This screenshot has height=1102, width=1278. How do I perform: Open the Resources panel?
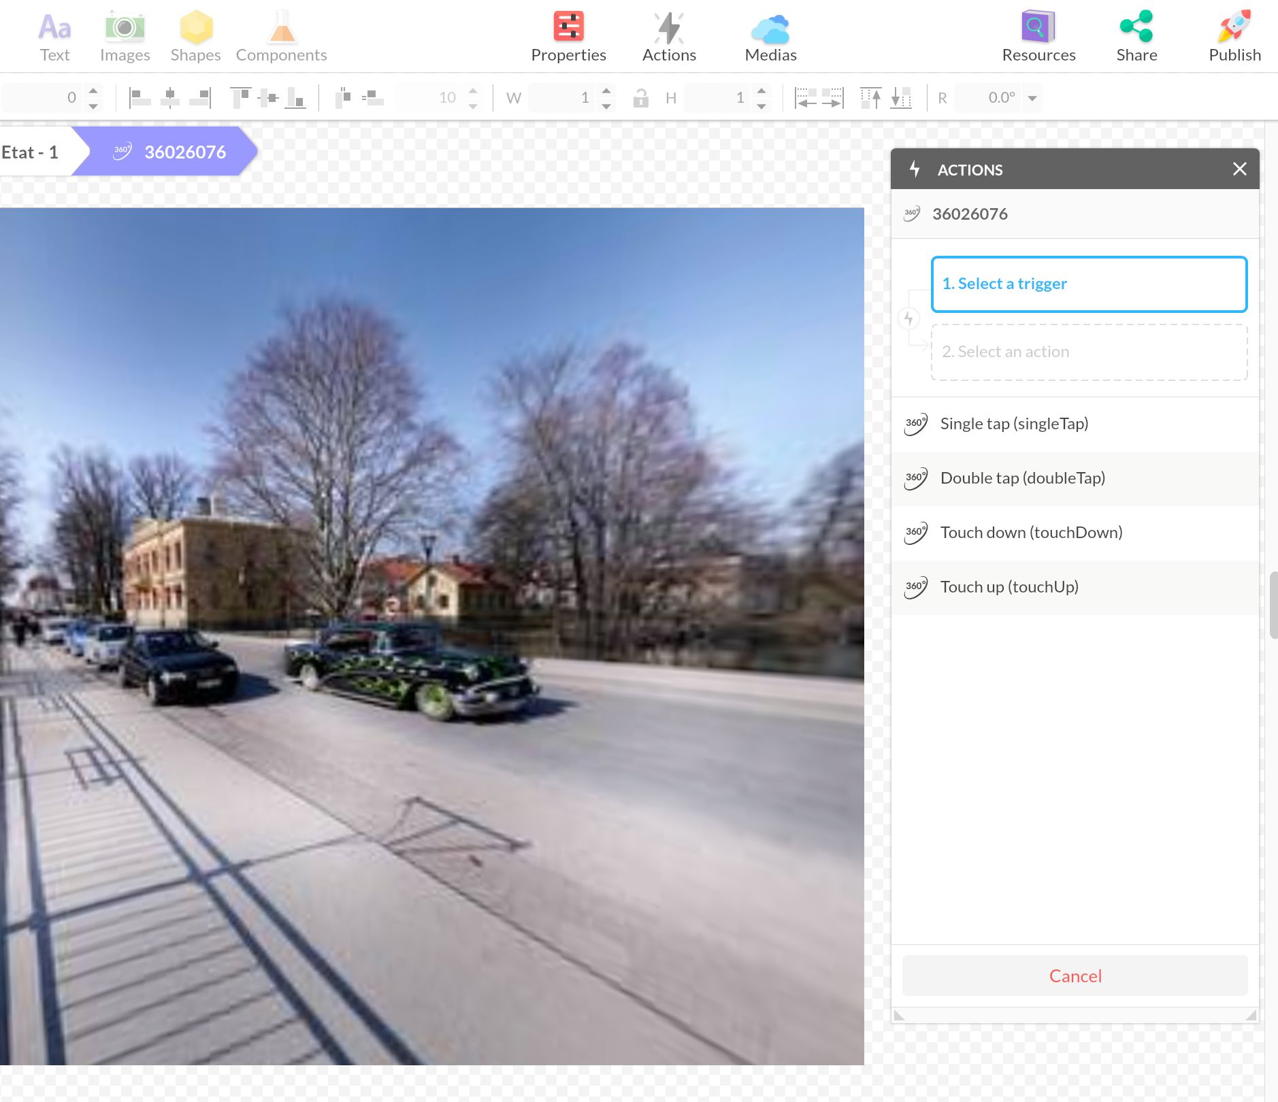click(x=1038, y=37)
